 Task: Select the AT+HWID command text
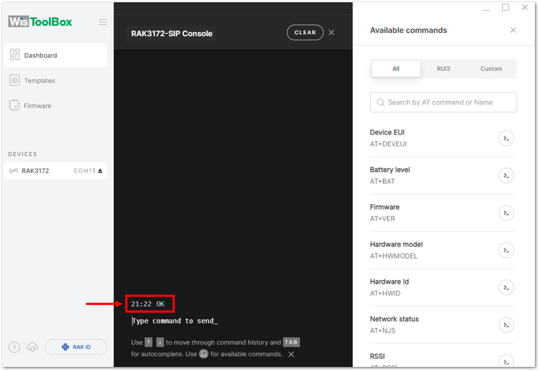click(x=385, y=294)
